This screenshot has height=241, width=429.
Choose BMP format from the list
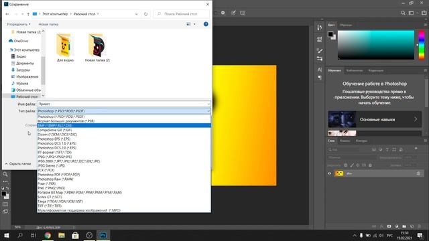pyautogui.click(x=124, y=125)
